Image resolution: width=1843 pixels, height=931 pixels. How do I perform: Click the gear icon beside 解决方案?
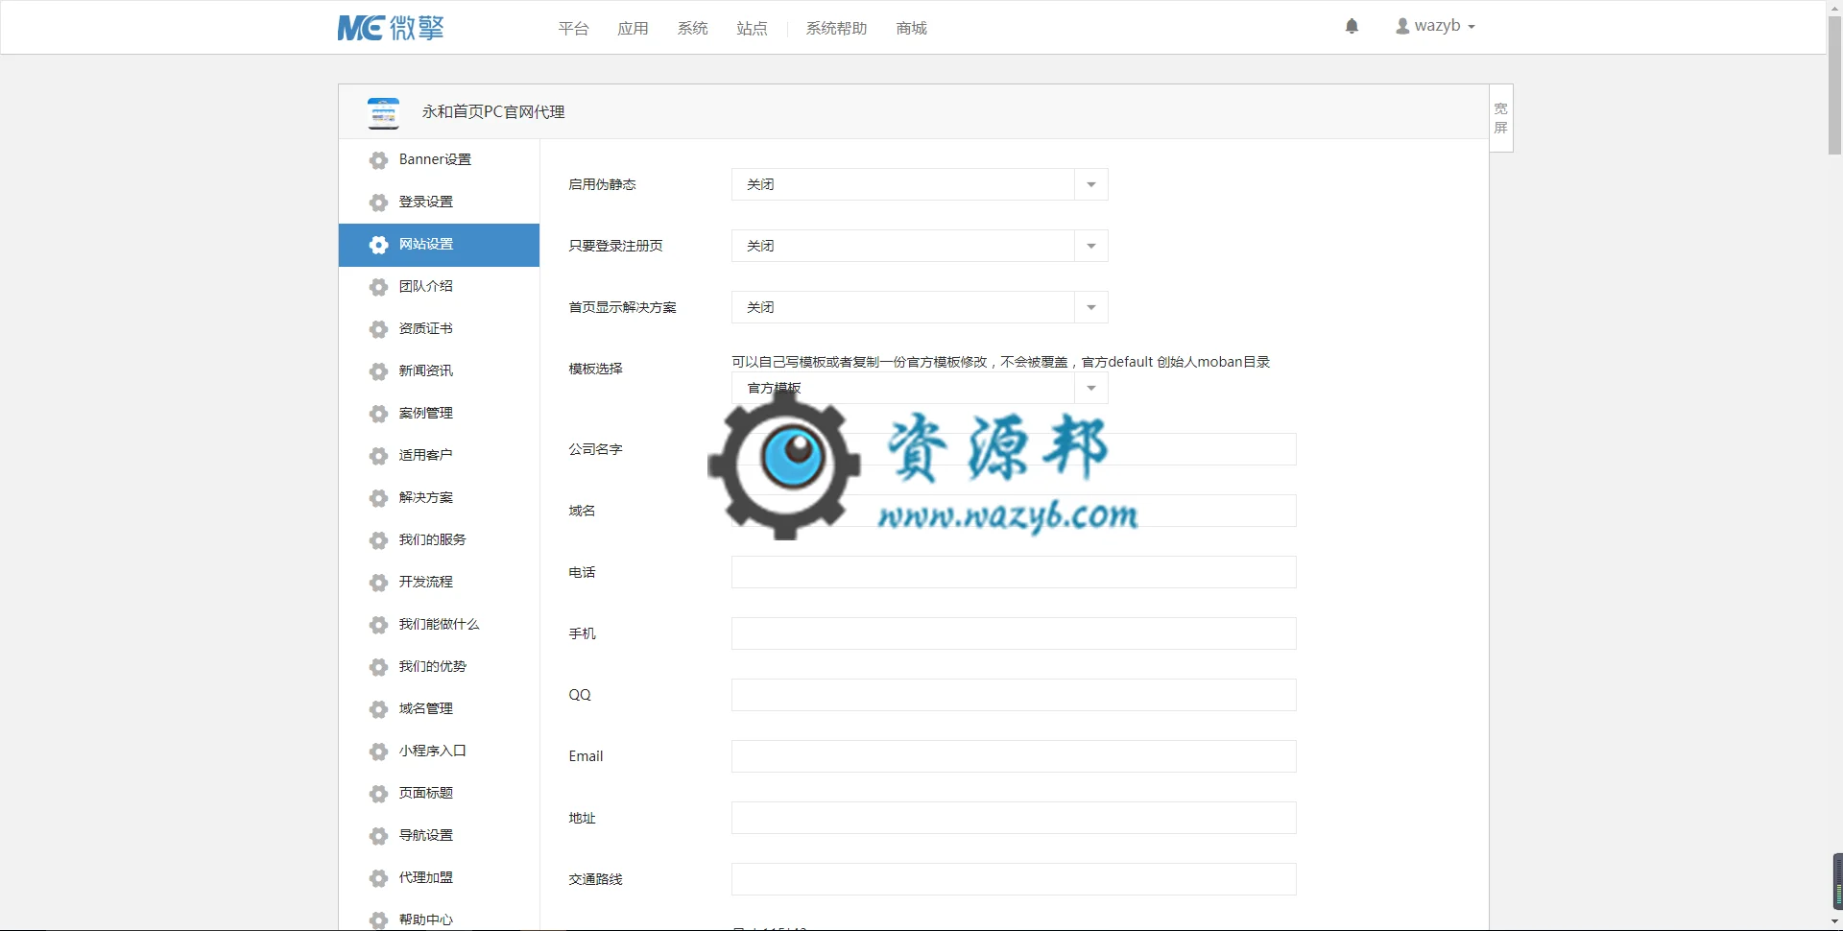coord(379,498)
